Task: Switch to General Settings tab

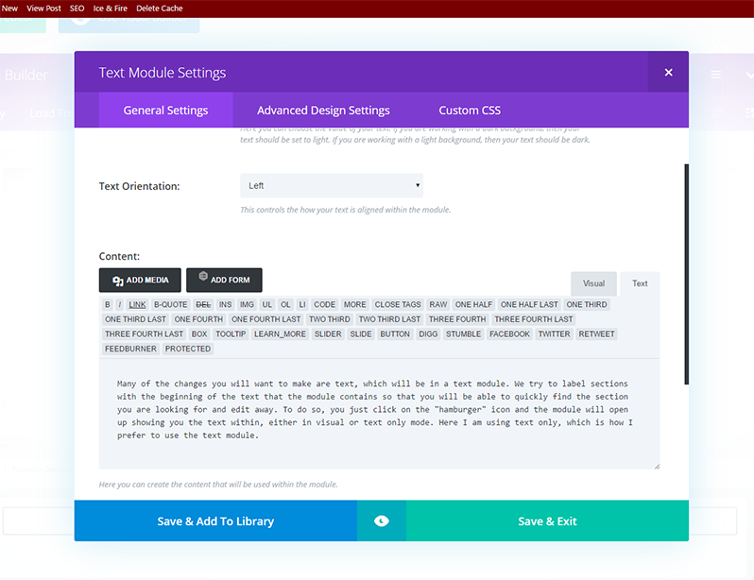Action: point(166,111)
